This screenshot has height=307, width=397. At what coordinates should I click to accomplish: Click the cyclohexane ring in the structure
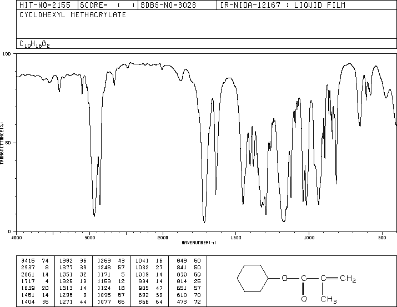click(x=253, y=278)
